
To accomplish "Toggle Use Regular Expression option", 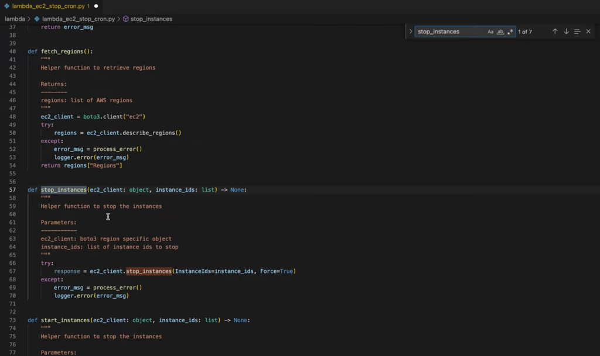I will [x=510, y=32].
